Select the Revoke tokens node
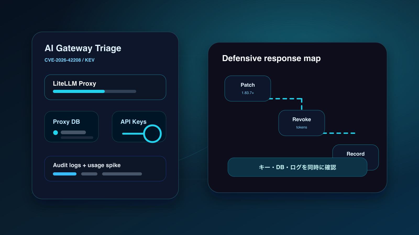Viewport: 419px width, 235px height. tap(302, 123)
